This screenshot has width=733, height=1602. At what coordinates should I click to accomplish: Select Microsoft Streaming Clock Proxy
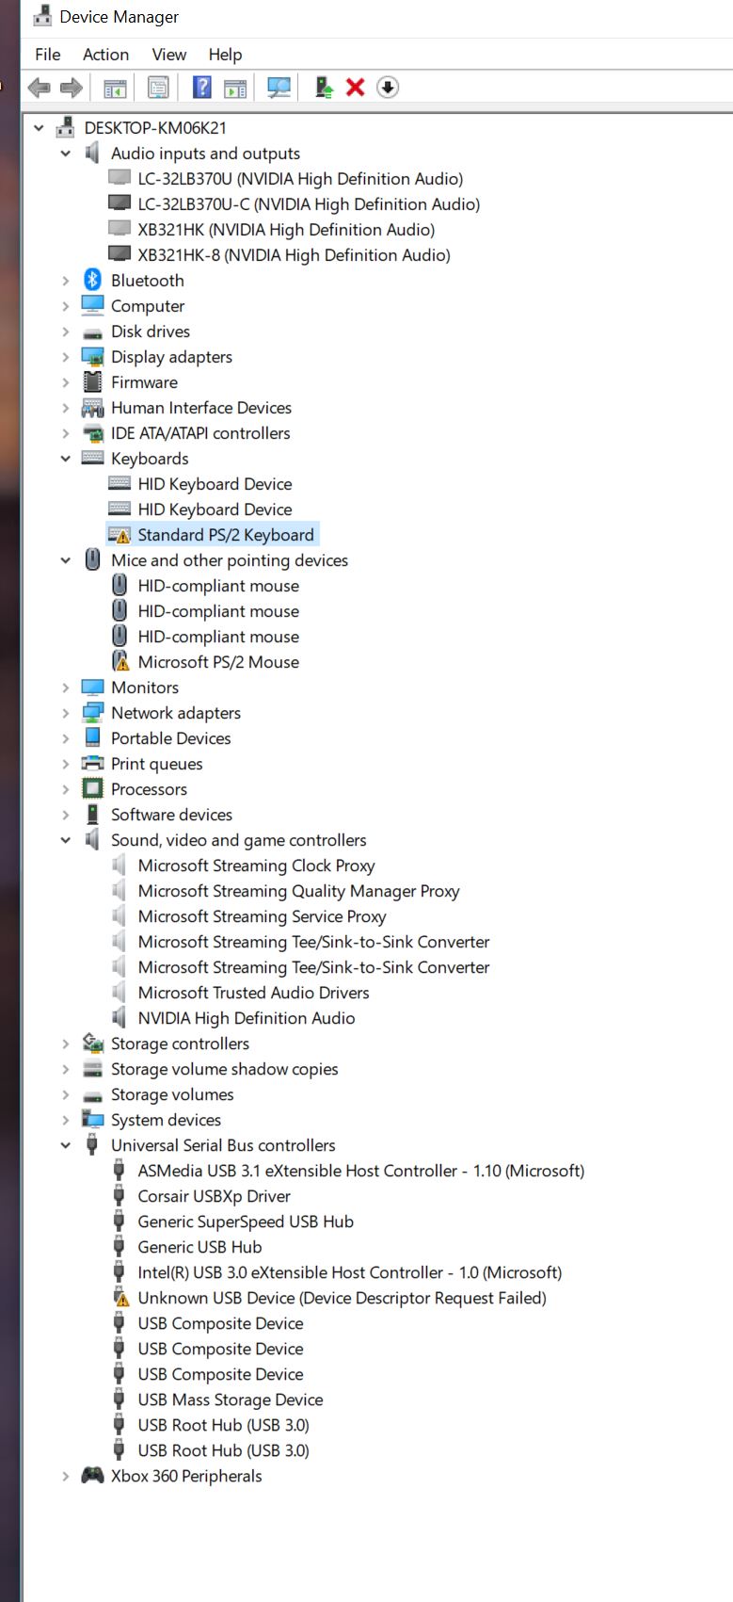256,866
